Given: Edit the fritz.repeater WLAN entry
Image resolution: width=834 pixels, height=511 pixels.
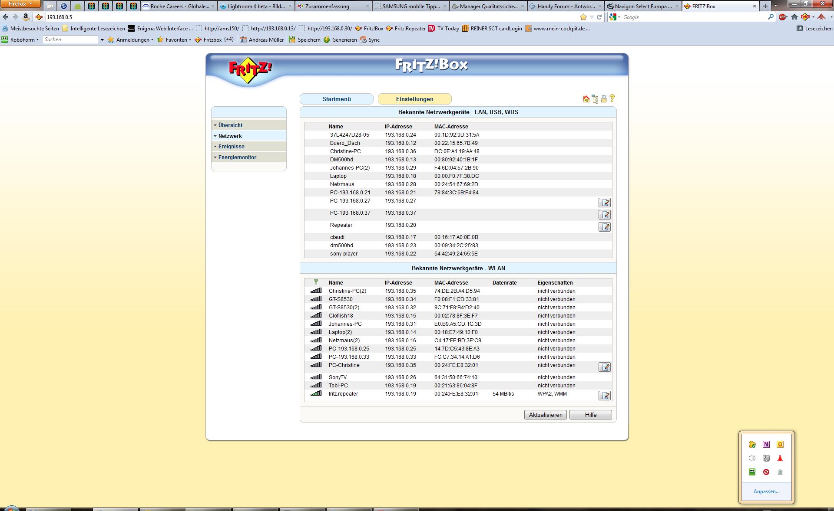Looking at the screenshot, I should pos(605,396).
